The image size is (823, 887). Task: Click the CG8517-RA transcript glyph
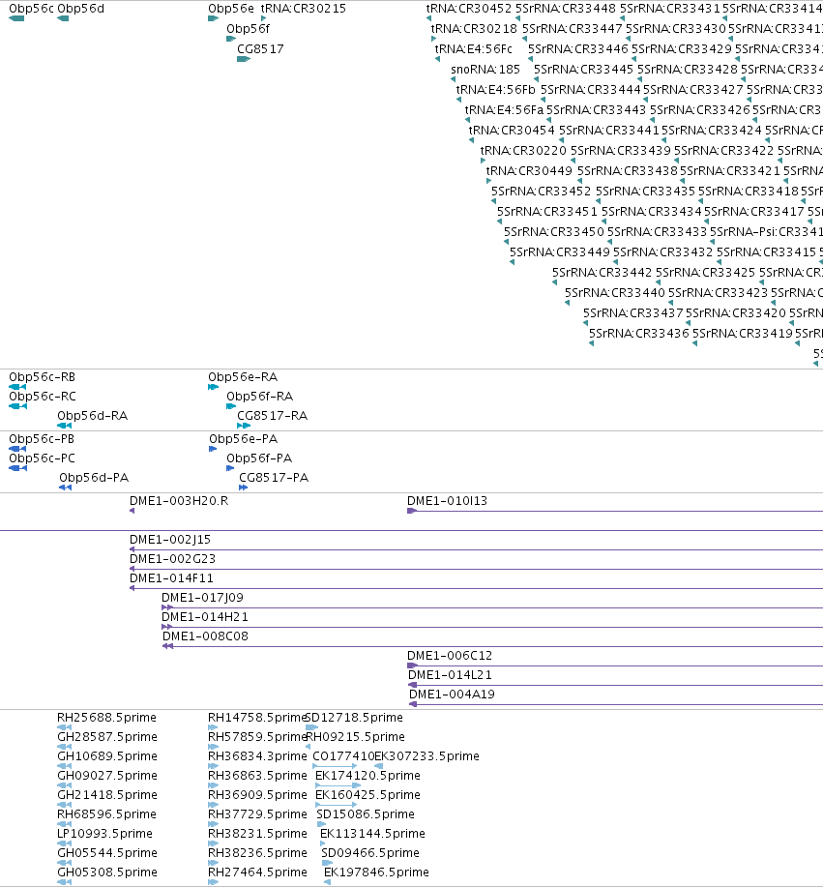coord(244,426)
